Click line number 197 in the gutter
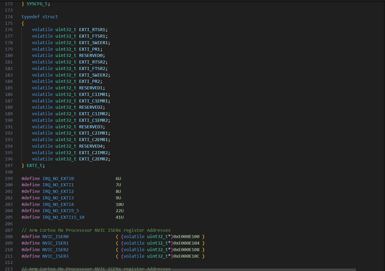The height and width of the screenshot is (271, 385). tap(8, 166)
